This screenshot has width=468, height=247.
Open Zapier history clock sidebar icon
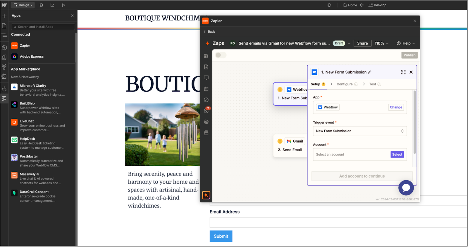point(206,100)
